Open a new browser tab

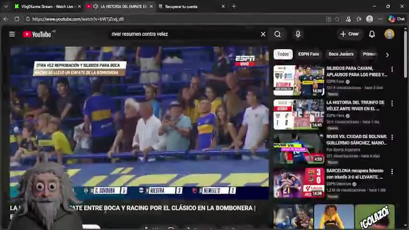(x=234, y=6)
